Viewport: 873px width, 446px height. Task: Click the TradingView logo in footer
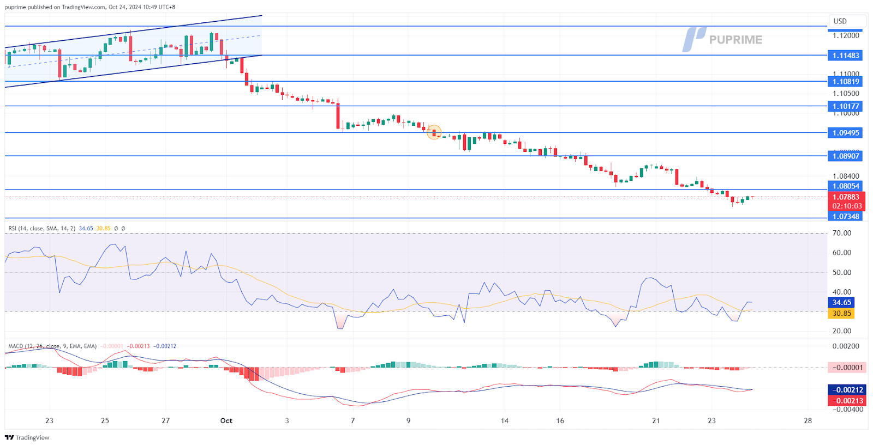pos(27,437)
